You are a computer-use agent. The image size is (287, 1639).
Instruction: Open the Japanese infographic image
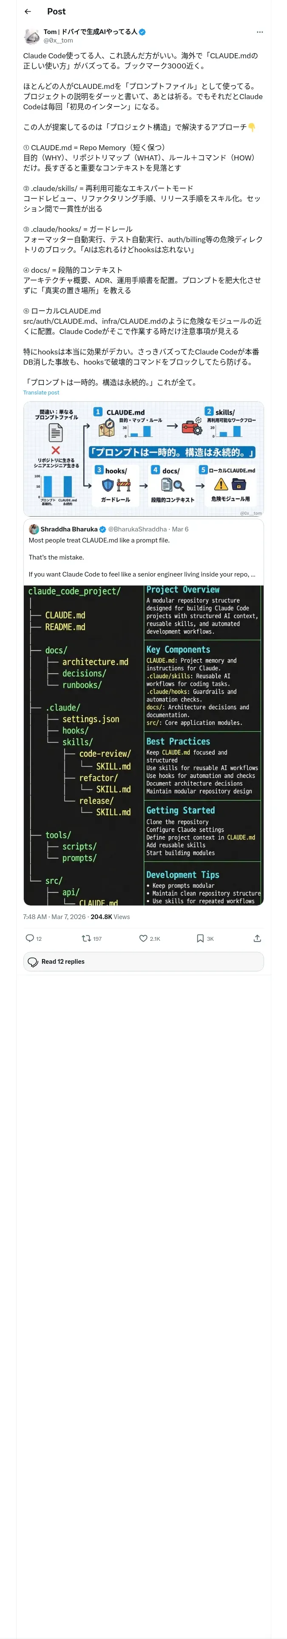[x=143, y=458]
